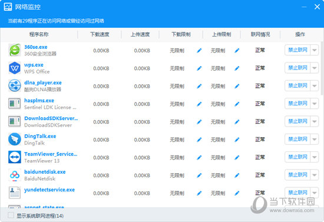Viewport: 324px width, 222px height.
Task: Click 禁止联网 button for dlna_player.exe
Action: click(297, 86)
